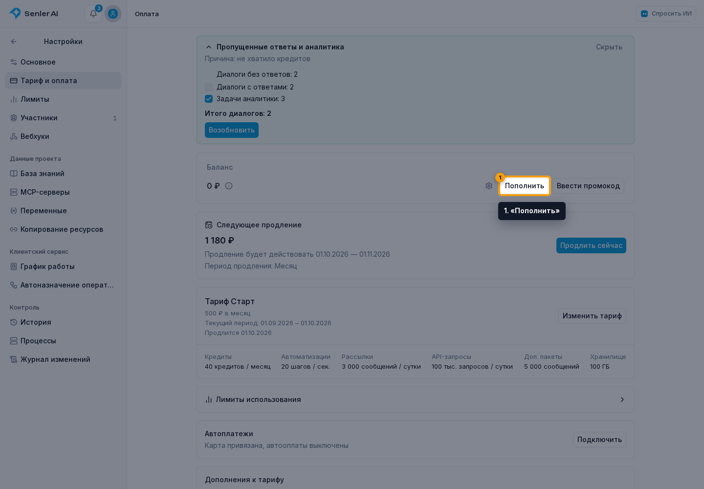Click the link icon beside Копирование ресурсов
Image resolution: width=704 pixels, height=489 pixels.
[14, 229]
